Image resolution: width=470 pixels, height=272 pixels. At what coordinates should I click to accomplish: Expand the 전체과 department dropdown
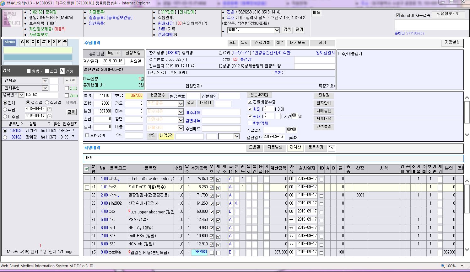coord(45,81)
